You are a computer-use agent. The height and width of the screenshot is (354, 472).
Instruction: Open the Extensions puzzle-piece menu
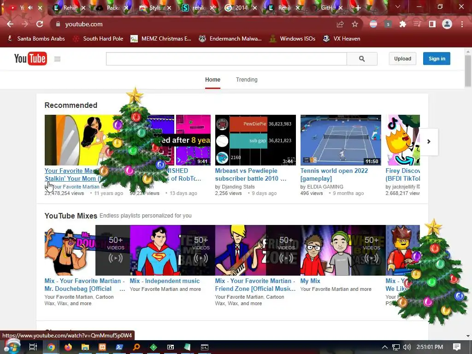tap(402, 24)
